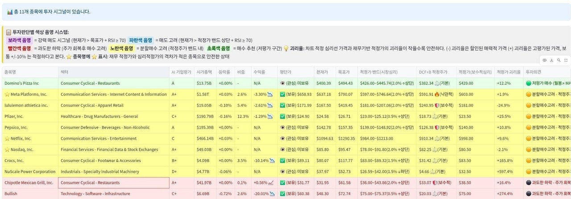Viewport: 571px width, 199px height.
Task: Click balance scale icon in Domino's DCF cell
Action: pos(437,83)
